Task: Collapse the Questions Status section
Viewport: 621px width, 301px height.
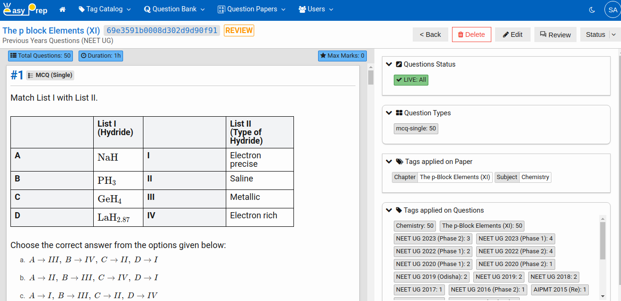Action: click(x=389, y=64)
